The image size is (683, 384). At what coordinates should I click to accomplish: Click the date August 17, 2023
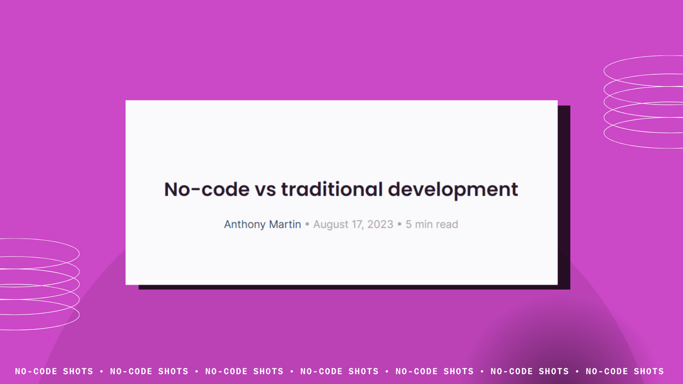click(353, 224)
